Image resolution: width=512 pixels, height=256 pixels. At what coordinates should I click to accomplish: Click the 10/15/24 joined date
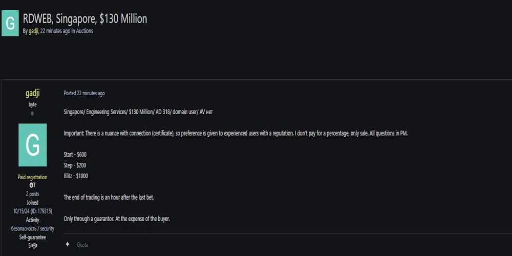pyautogui.click(x=22, y=211)
